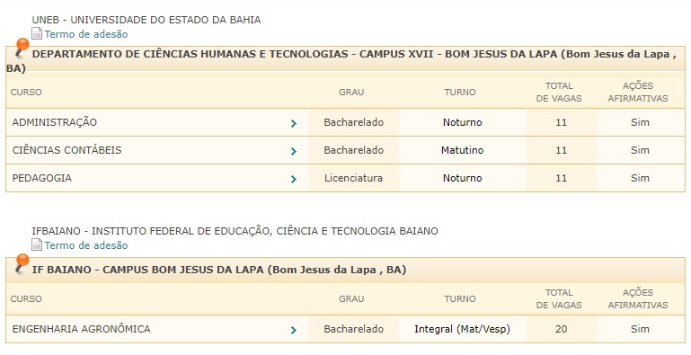Expand the CIÊNCIAS CONTÁBEIS course arrow
691x355 pixels.
[x=294, y=151]
